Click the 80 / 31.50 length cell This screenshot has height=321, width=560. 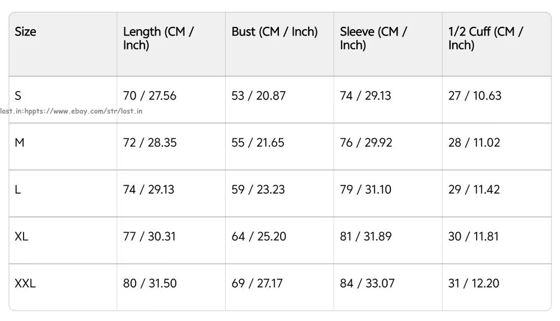(x=150, y=284)
